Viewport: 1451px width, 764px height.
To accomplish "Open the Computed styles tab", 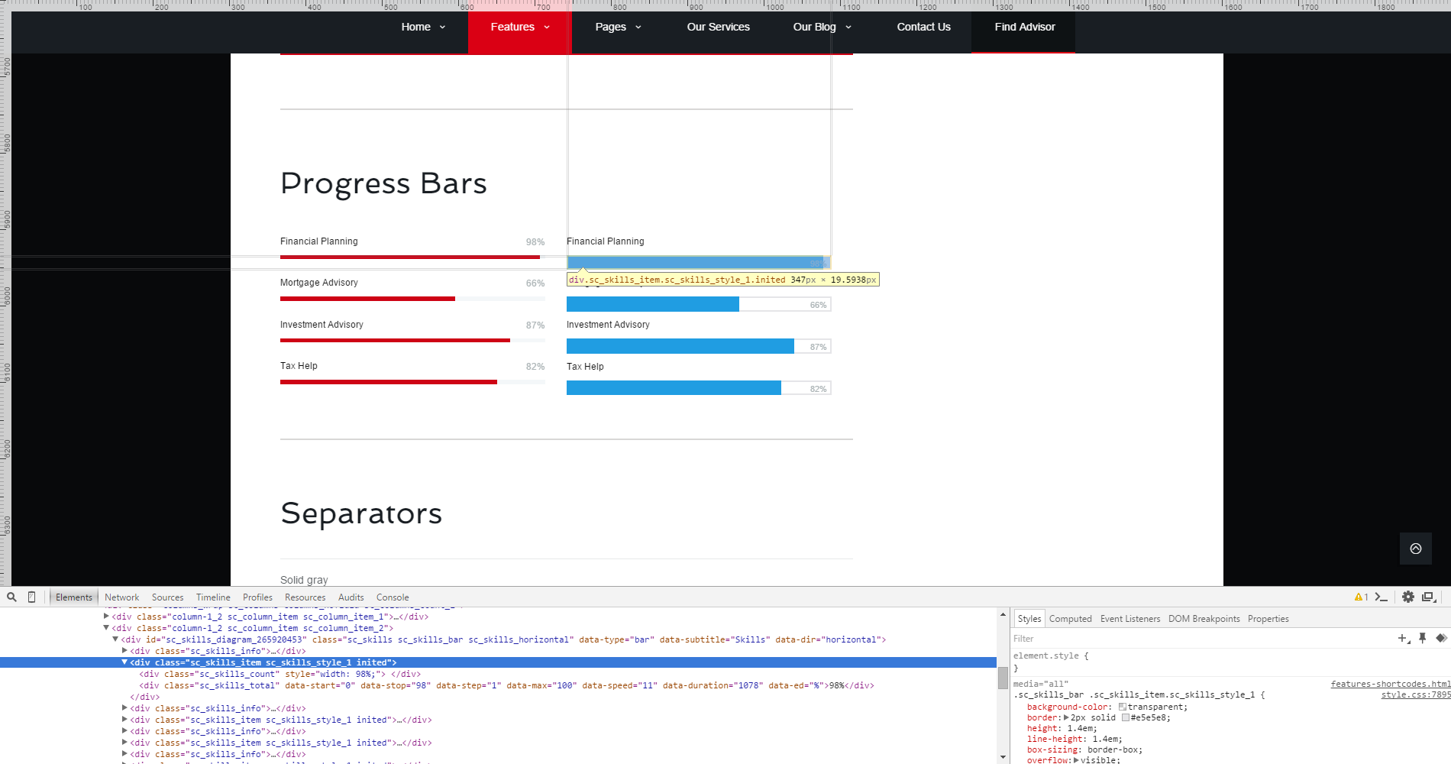I will (1070, 619).
